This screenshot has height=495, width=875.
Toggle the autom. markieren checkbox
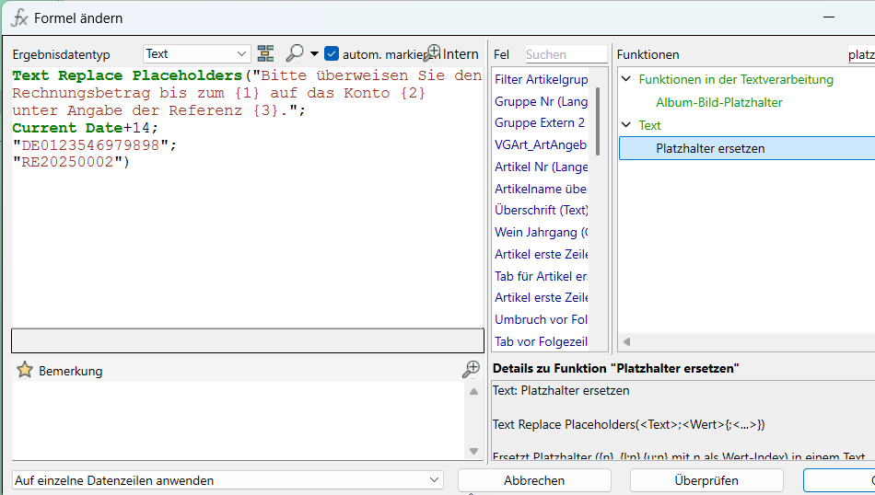332,53
